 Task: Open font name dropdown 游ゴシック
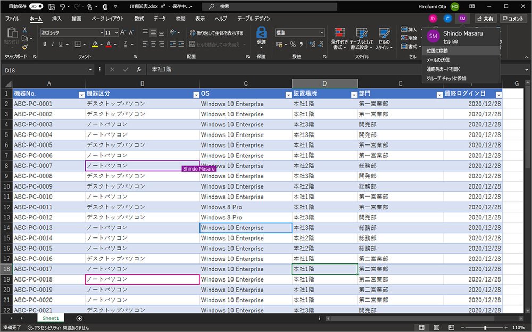pos(102,32)
